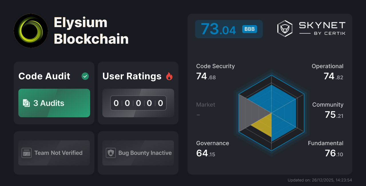Select the ID card icon beside Team Not Verified
The image size is (366, 186).
tap(27, 153)
